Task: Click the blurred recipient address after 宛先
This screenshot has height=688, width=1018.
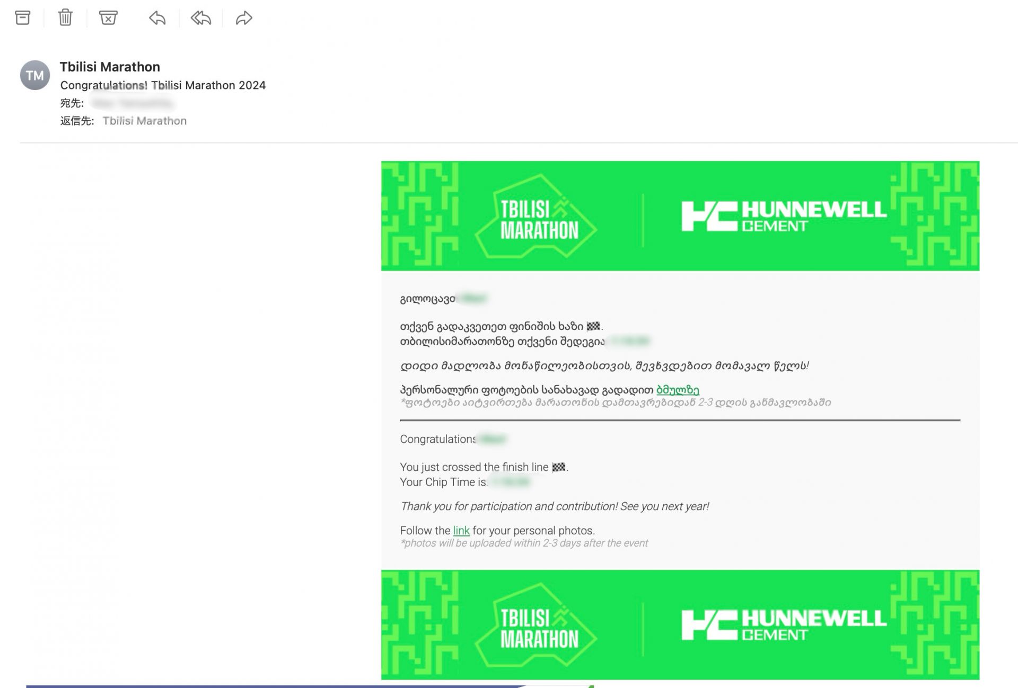Action: point(133,103)
